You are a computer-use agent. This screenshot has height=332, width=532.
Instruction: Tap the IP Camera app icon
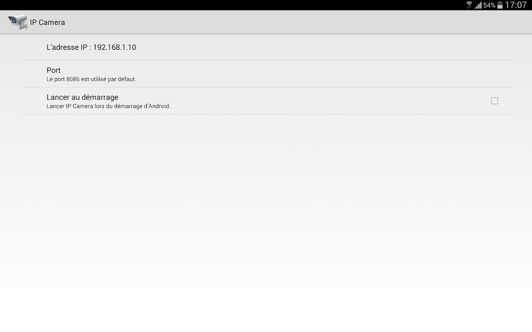click(18, 22)
